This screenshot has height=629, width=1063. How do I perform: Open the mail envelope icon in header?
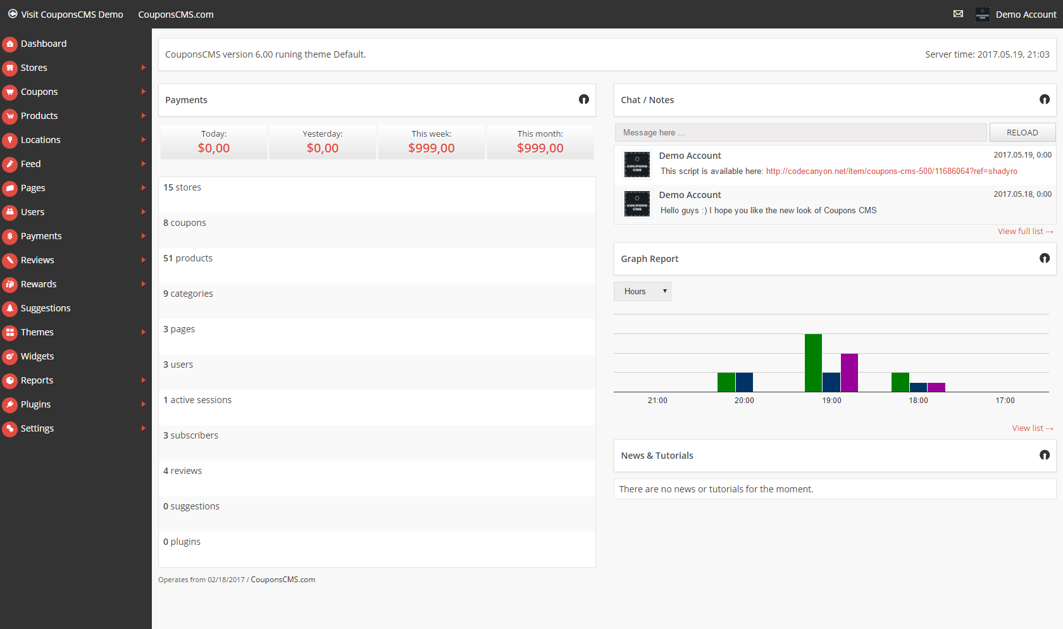pyautogui.click(x=958, y=14)
